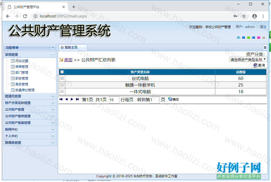Image resolution: width=271 pixels, height=182 pixels.
Task: Collapse the 功能菜单 sidebar with double-chevron icon
Action: [x=53, y=47]
